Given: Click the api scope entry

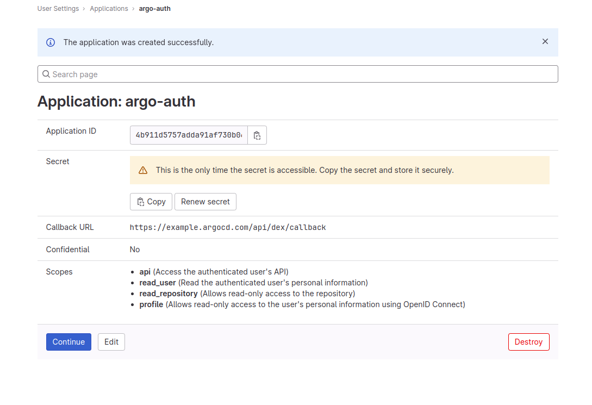Looking at the screenshot, I should click(214, 272).
